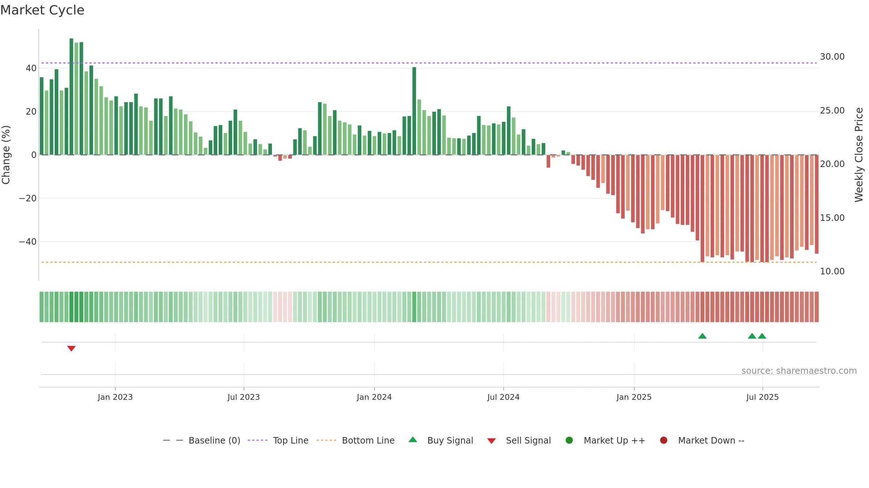Click the 20.00 price axis label
869x488 pixels.
tap(832, 164)
